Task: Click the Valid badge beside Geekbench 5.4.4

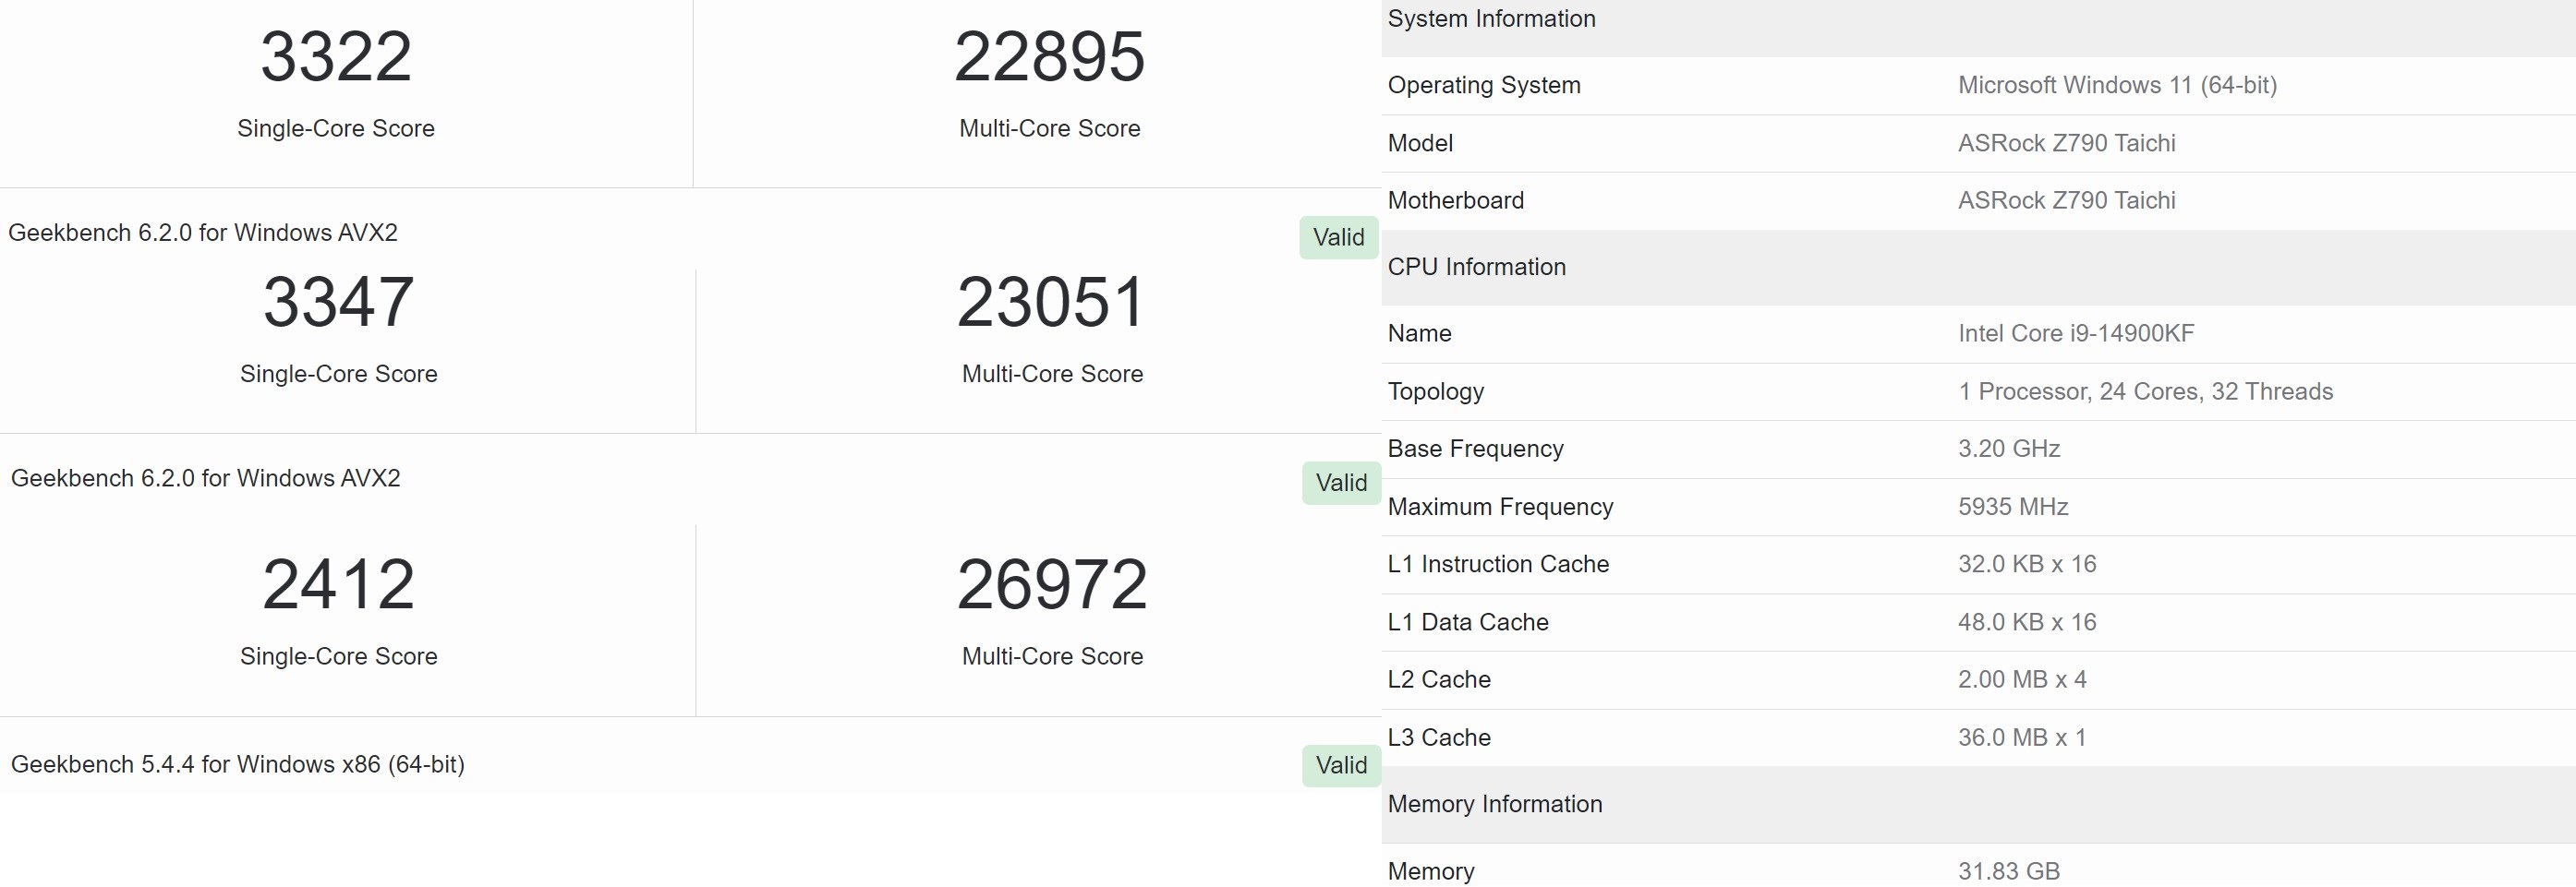Action: pyautogui.click(x=1341, y=765)
